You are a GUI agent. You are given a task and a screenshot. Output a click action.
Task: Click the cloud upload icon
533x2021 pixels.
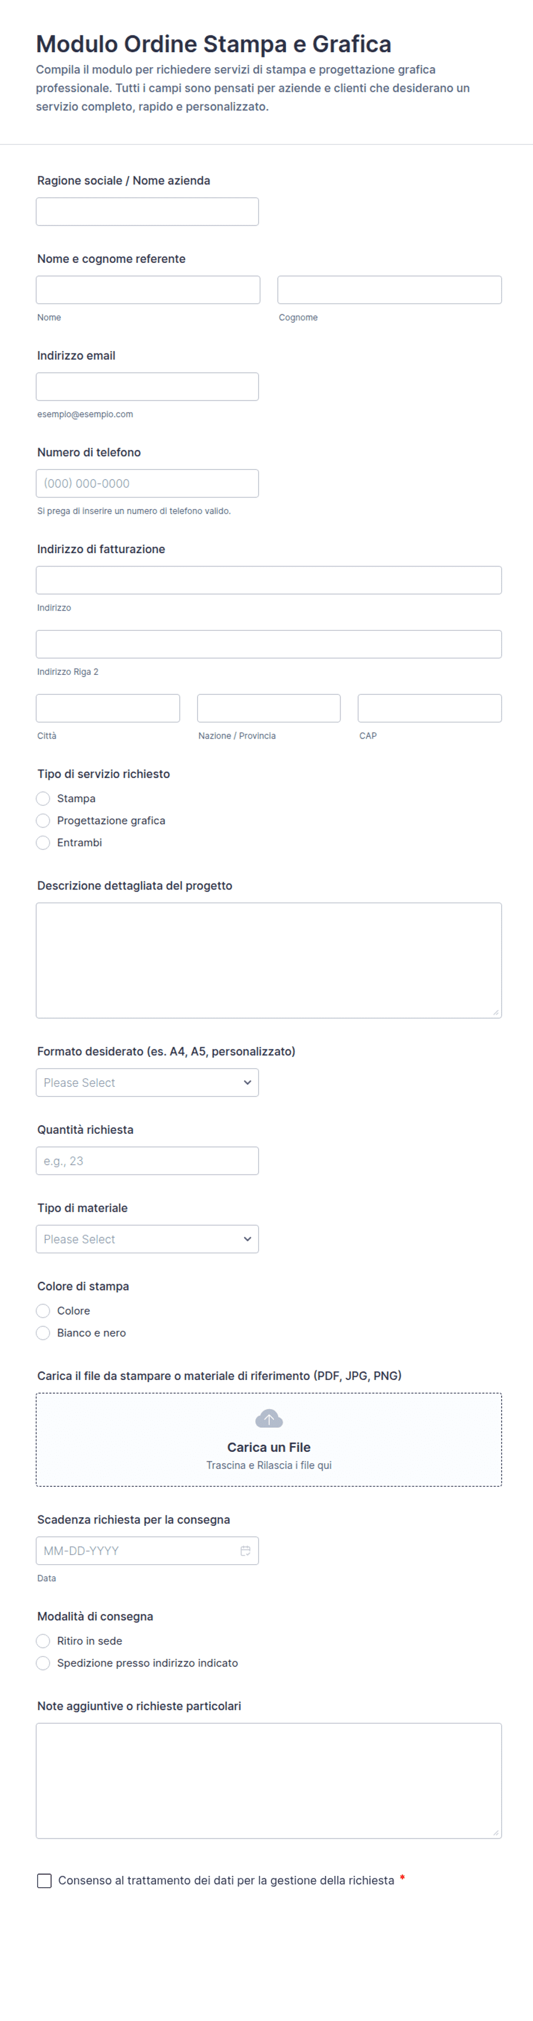(x=269, y=1418)
